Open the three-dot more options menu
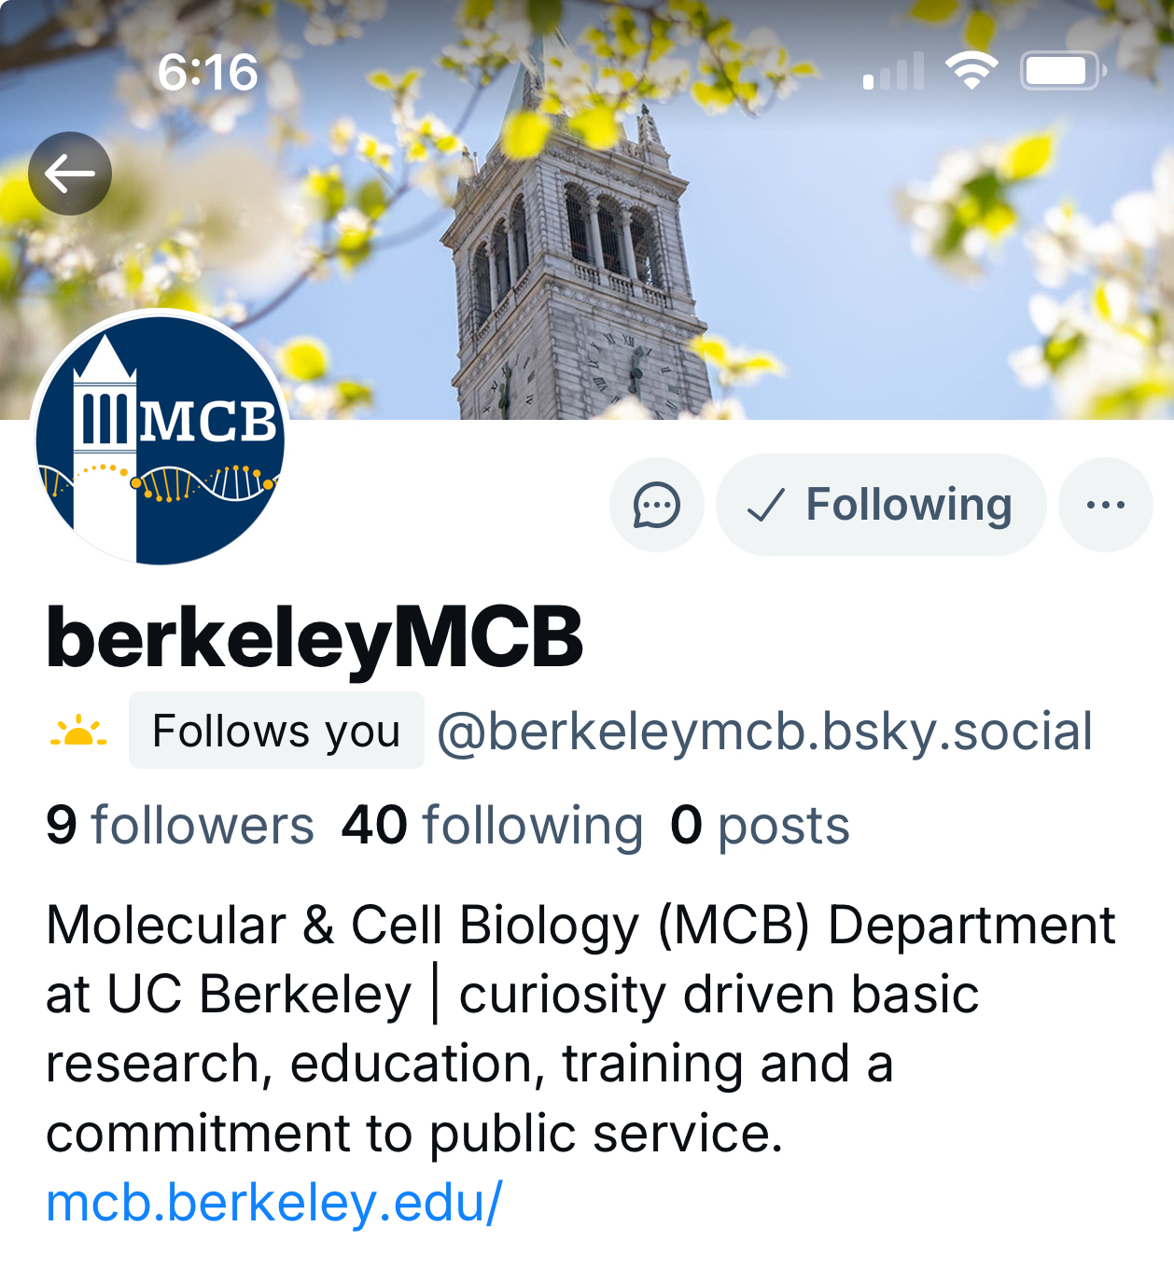 (1106, 505)
